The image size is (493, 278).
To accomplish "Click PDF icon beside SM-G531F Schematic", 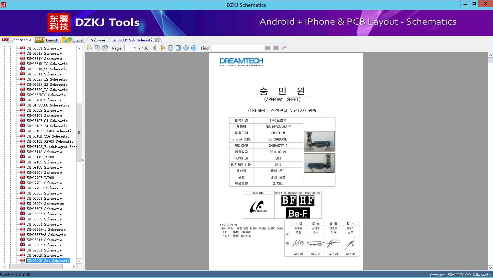I will [22, 53].
